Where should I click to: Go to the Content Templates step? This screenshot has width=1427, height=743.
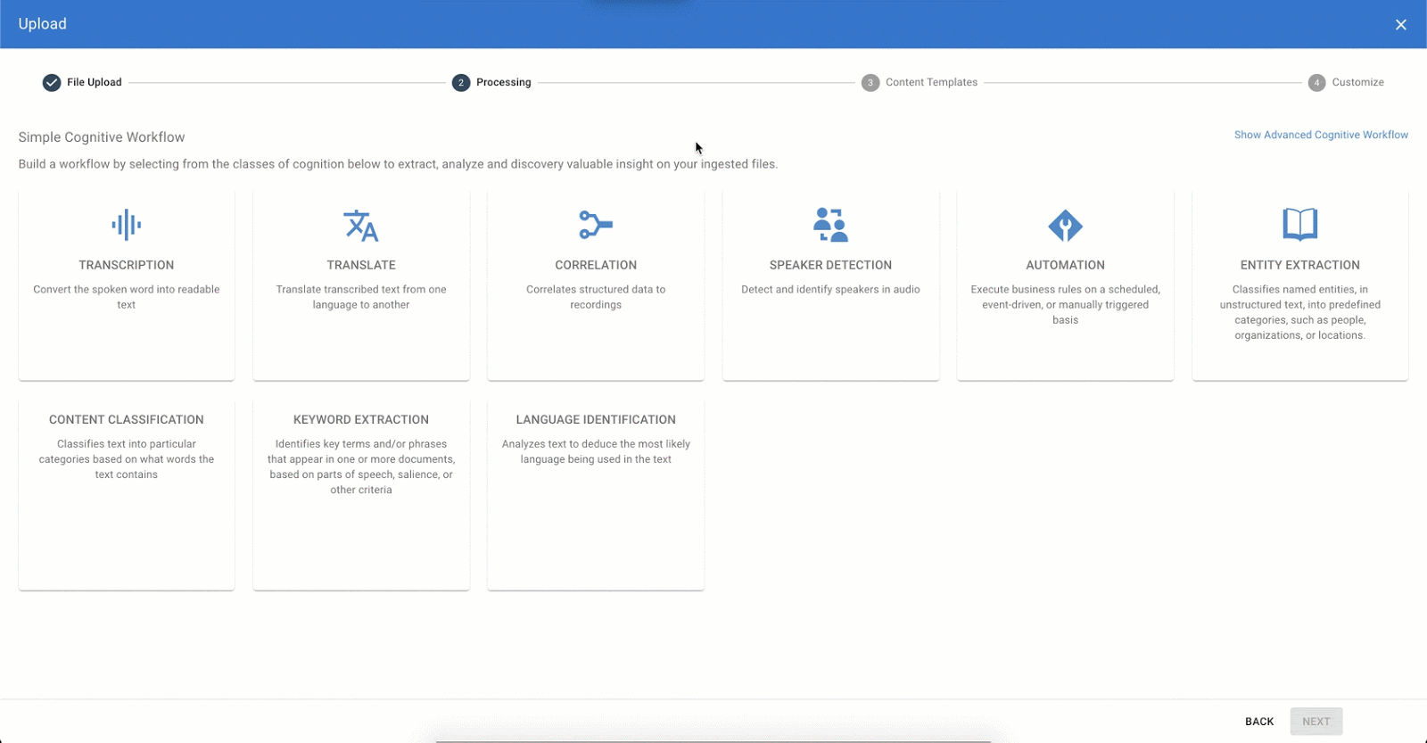point(920,82)
